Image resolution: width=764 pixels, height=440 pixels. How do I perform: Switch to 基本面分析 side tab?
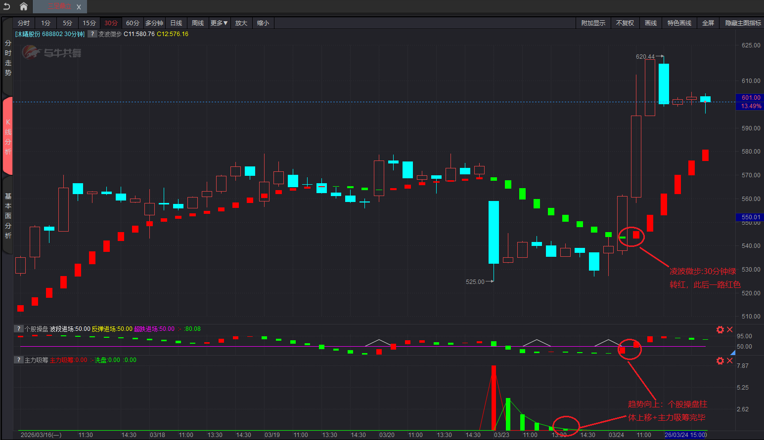tap(8, 216)
